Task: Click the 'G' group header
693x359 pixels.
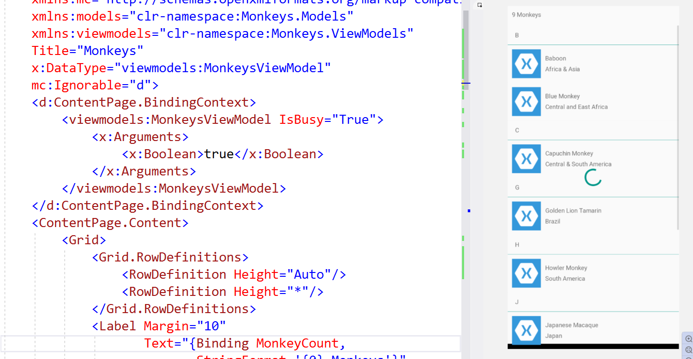Action: (x=517, y=187)
